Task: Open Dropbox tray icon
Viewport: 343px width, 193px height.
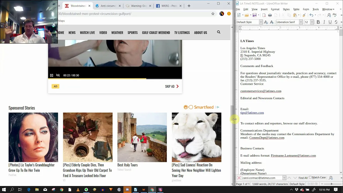Action: click(x=297, y=190)
